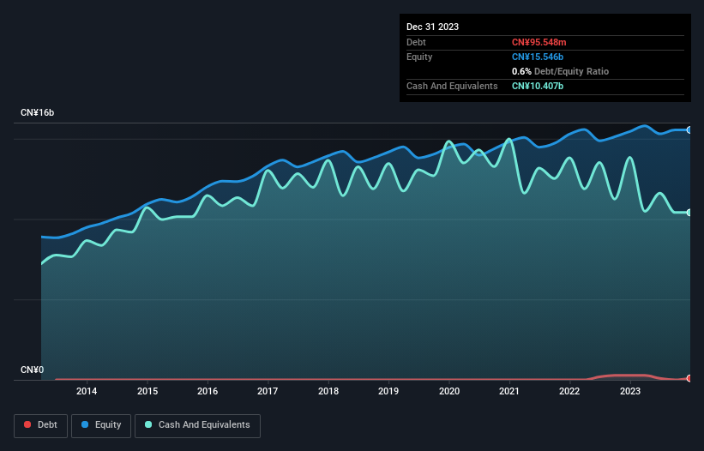Click the 0.6% Debt/Equity Ratio text

click(x=560, y=71)
